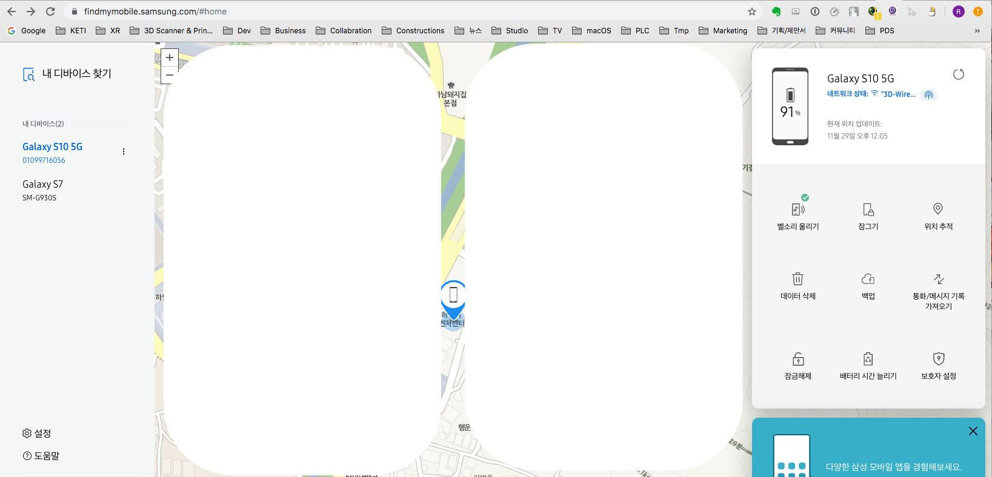Bookmark this page with the star icon
This screenshot has width=992, height=477.
(752, 12)
